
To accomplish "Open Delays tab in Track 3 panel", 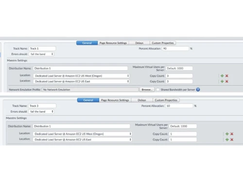I will pyautogui.click(x=142, y=100).
